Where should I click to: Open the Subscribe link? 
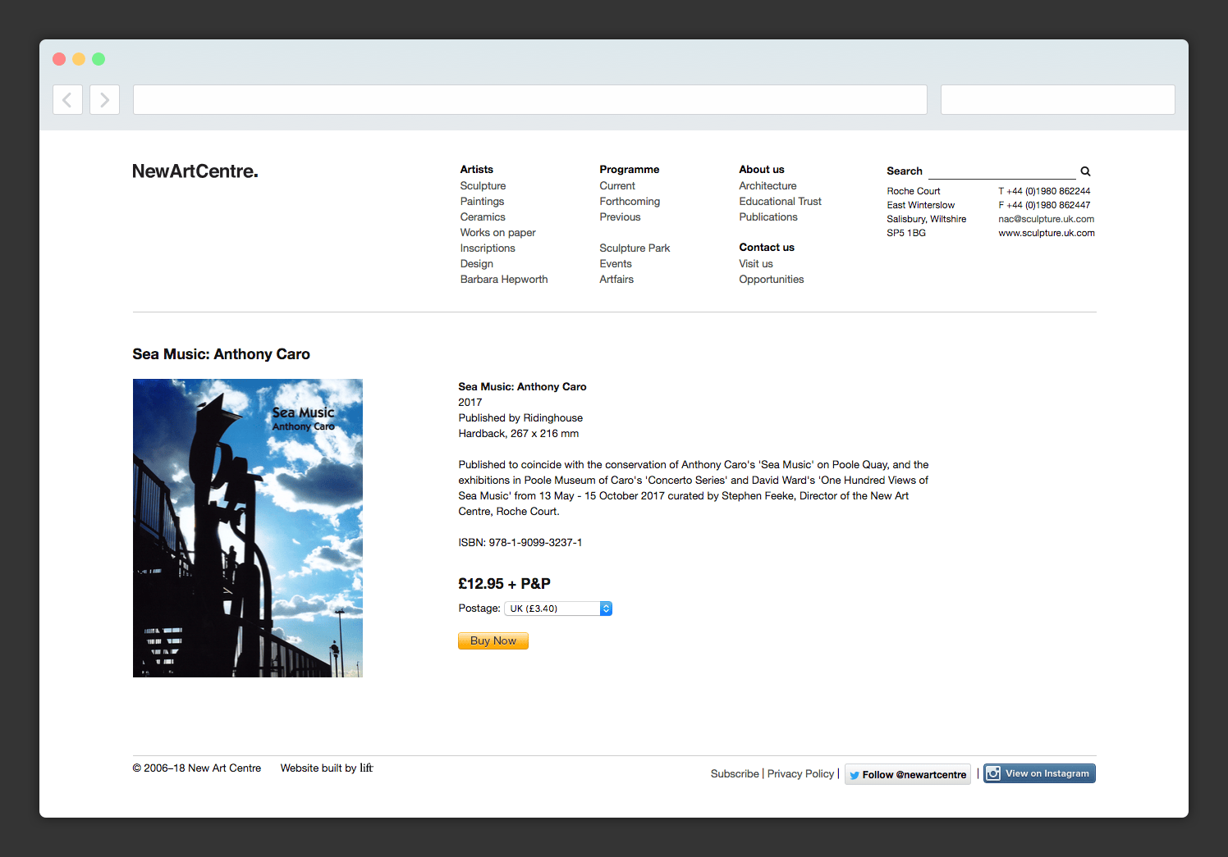coord(735,773)
